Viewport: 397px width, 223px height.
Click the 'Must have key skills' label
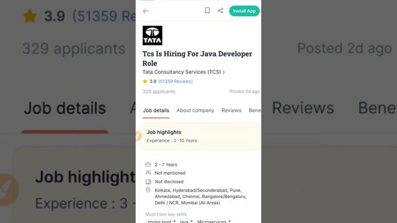(x=166, y=214)
